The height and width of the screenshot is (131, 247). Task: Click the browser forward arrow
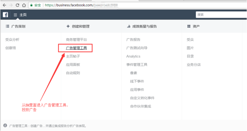[11, 5]
